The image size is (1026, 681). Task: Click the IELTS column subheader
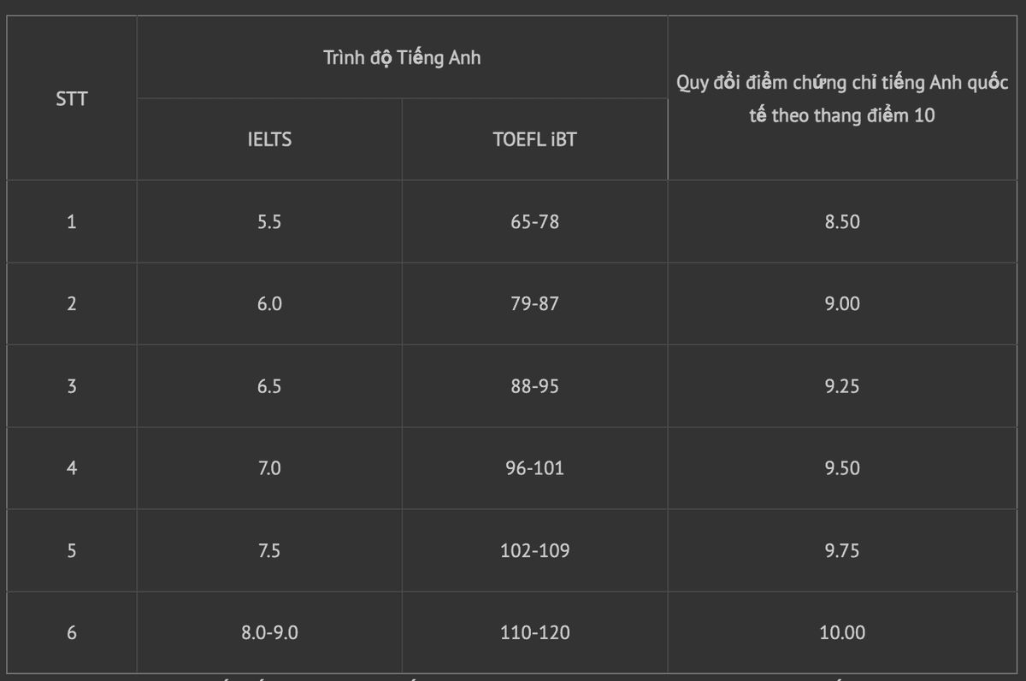269,139
